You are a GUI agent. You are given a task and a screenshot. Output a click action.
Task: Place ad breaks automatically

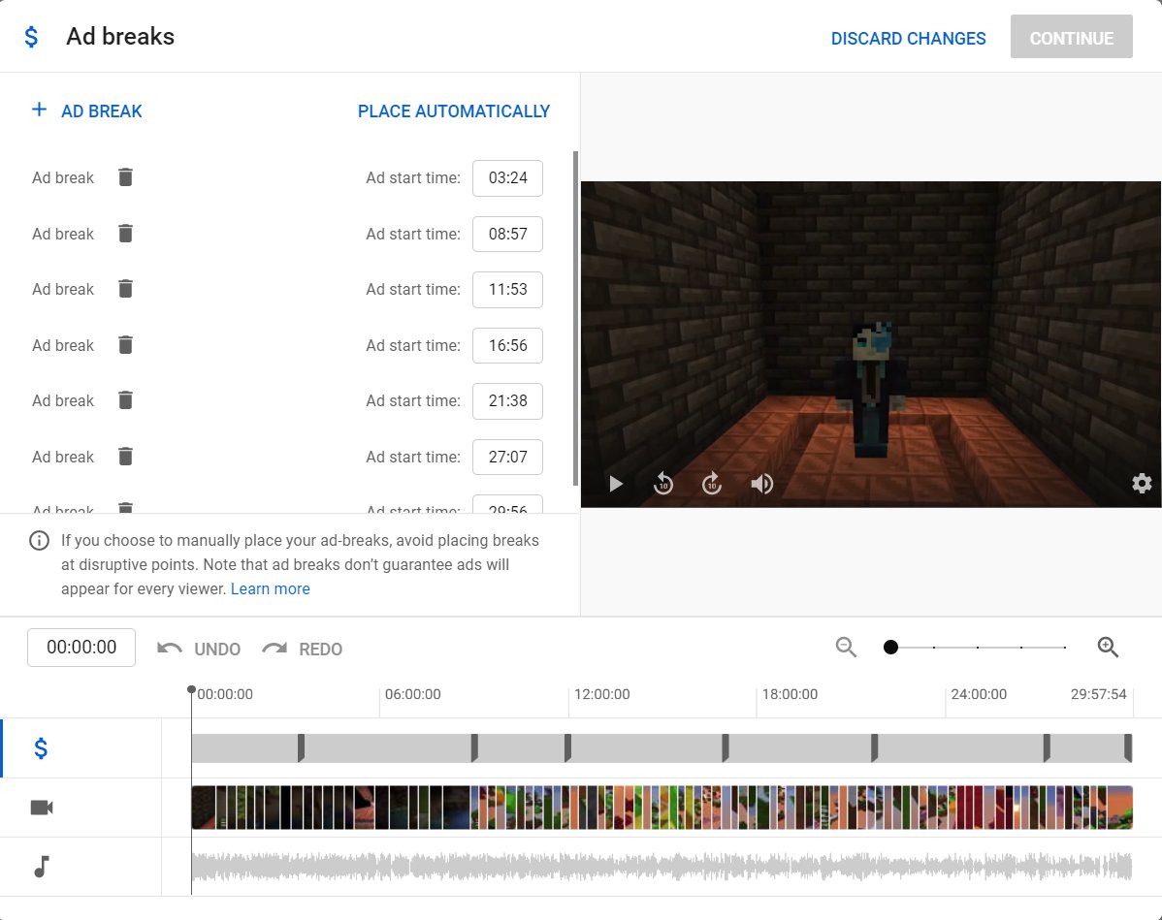[454, 111]
